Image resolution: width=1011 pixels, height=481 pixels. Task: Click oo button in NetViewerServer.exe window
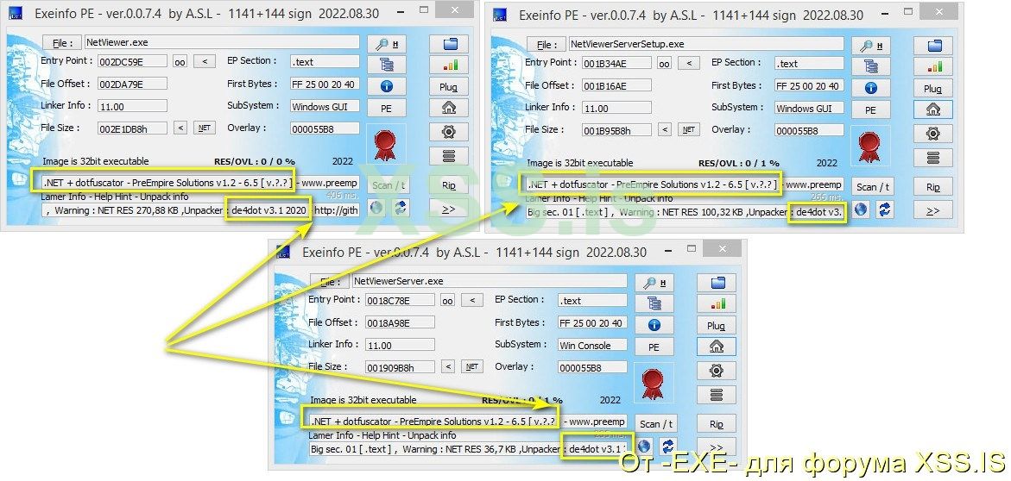[447, 301]
